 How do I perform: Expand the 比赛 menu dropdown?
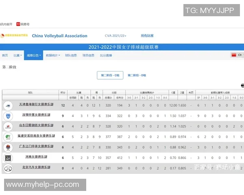(17, 55)
